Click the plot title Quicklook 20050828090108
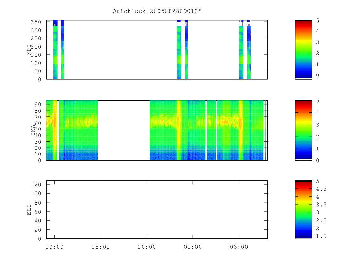The width and height of the screenshot is (357, 268). (x=157, y=11)
